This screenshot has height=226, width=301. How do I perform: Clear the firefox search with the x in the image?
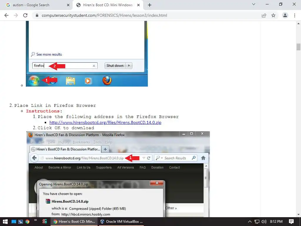[94, 66]
